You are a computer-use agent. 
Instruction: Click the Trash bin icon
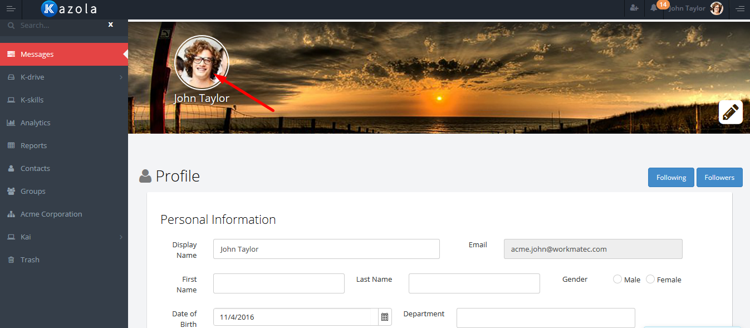point(11,260)
